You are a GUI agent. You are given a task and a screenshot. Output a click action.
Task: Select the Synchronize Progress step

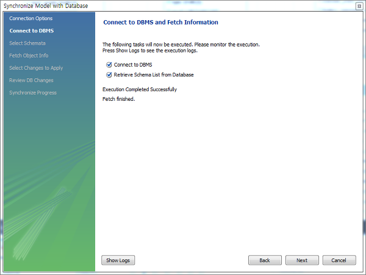tap(33, 93)
